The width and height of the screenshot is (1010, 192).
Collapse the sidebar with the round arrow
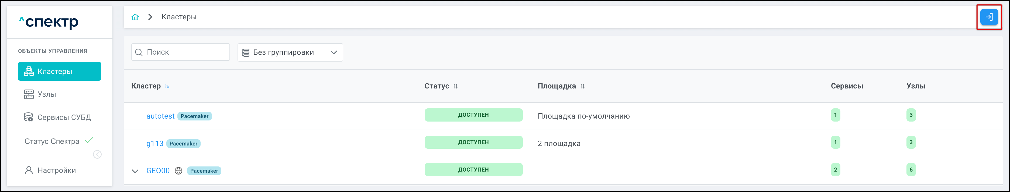(97, 154)
